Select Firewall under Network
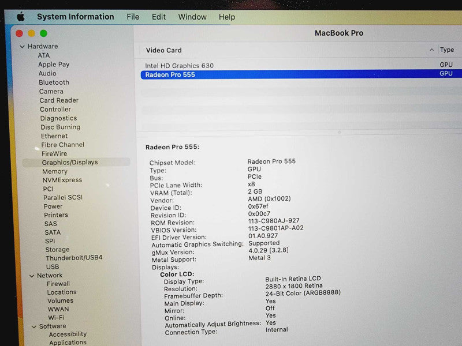This screenshot has width=462, height=346. [58, 284]
